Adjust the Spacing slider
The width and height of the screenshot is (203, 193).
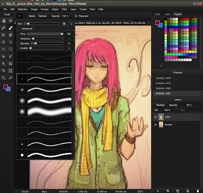pyautogui.click(x=47, y=44)
